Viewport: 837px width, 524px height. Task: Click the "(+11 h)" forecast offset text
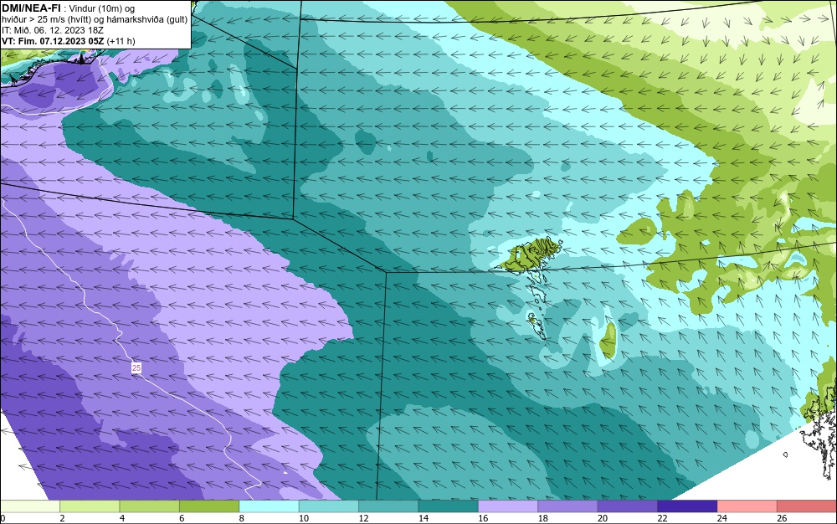pos(121,41)
